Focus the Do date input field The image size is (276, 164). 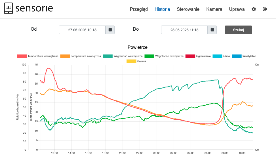[184, 30]
